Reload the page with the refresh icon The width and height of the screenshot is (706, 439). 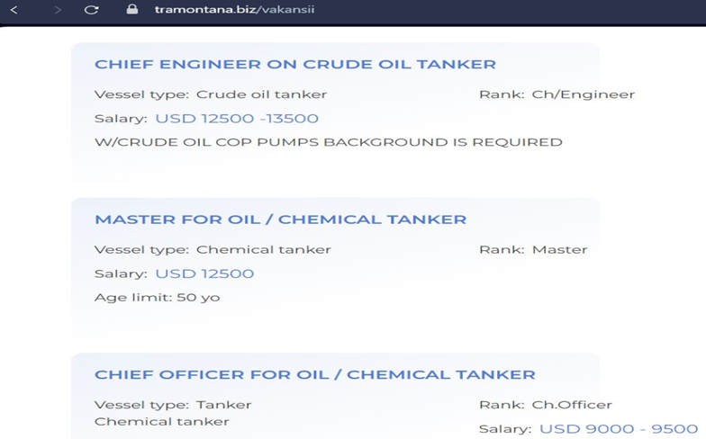point(92,9)
